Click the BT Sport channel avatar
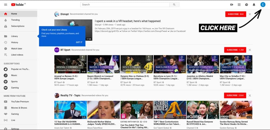This screenshot has height=130, width=270. pos(57,50)
